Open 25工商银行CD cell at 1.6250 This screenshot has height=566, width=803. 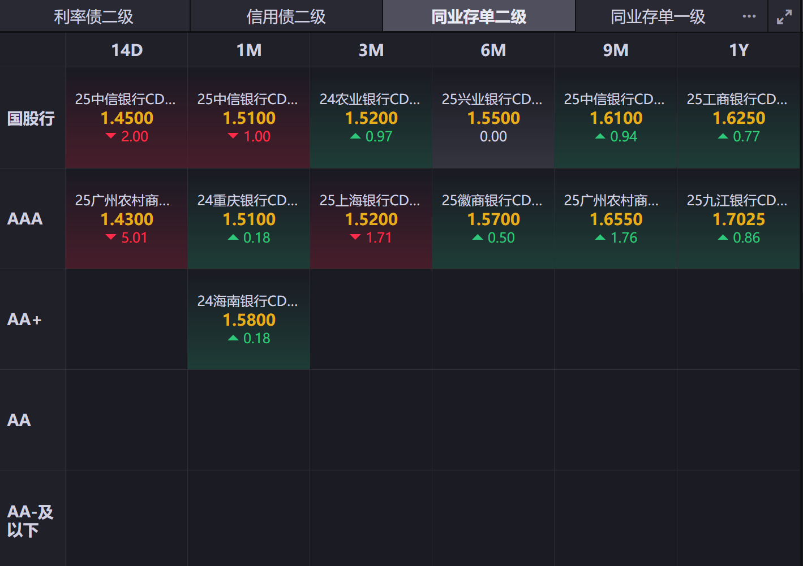pos(738,118)
